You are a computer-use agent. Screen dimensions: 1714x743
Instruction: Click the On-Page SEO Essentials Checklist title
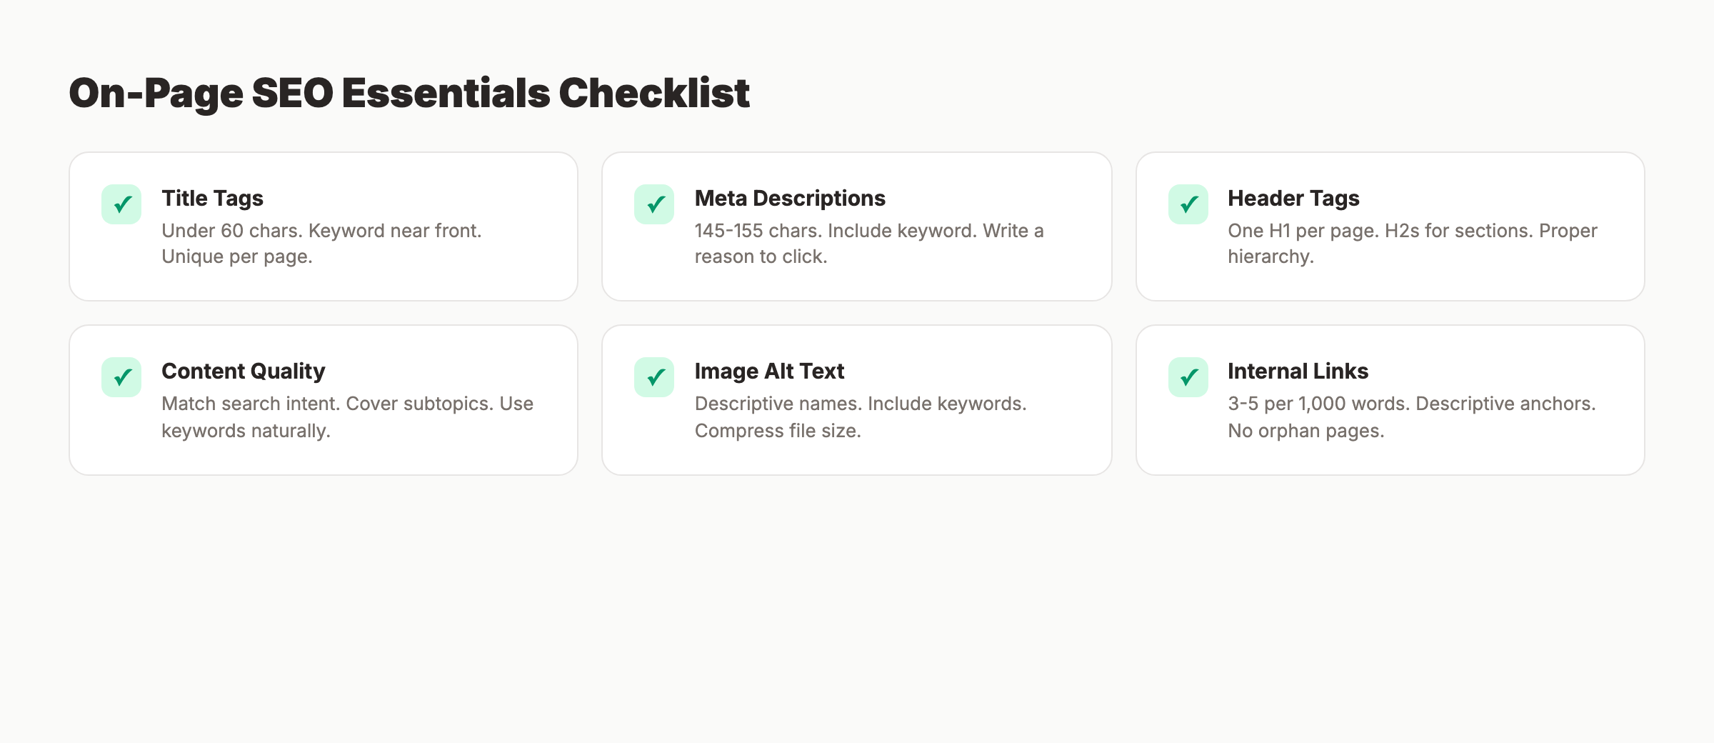(410, 91)
